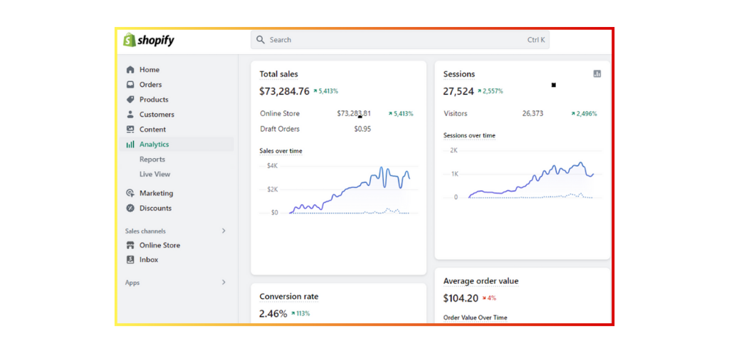Click the Customers person icon
This screenshot has width=729, height=353.
pos(130,115)
